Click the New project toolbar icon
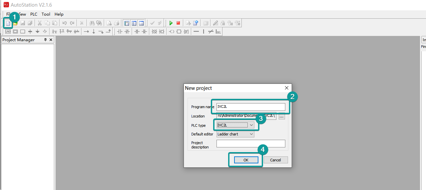The height and width of the screenshot is (190, 426). [8, 23]
